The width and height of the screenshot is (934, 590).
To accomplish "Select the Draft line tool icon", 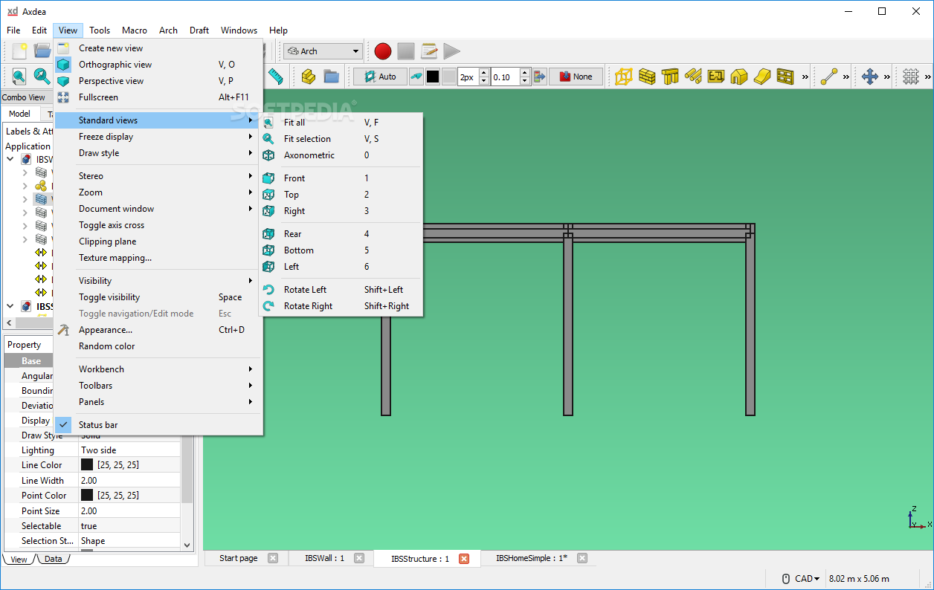I will [829, 77].
